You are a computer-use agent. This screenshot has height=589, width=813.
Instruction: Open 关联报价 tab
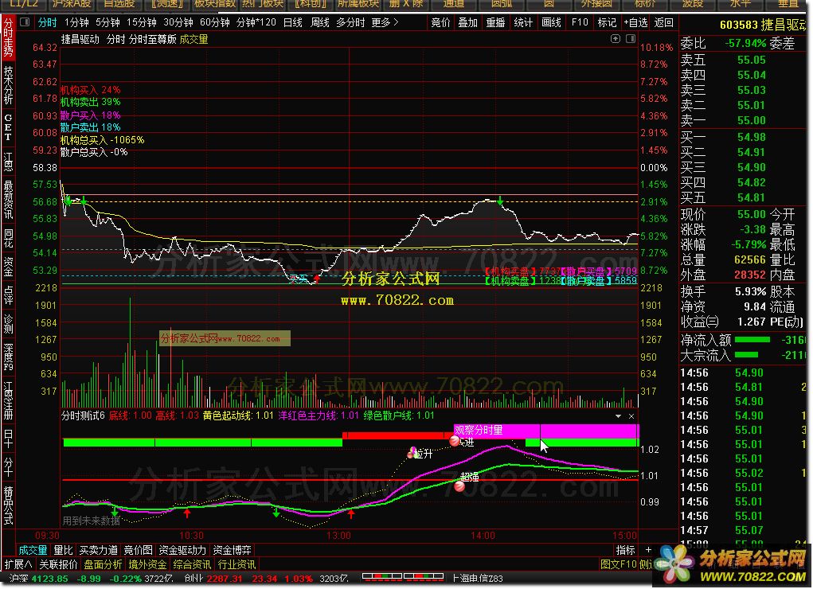pos(59,564)
